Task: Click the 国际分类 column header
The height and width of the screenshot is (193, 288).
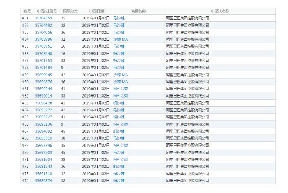Action: (70, 11)
